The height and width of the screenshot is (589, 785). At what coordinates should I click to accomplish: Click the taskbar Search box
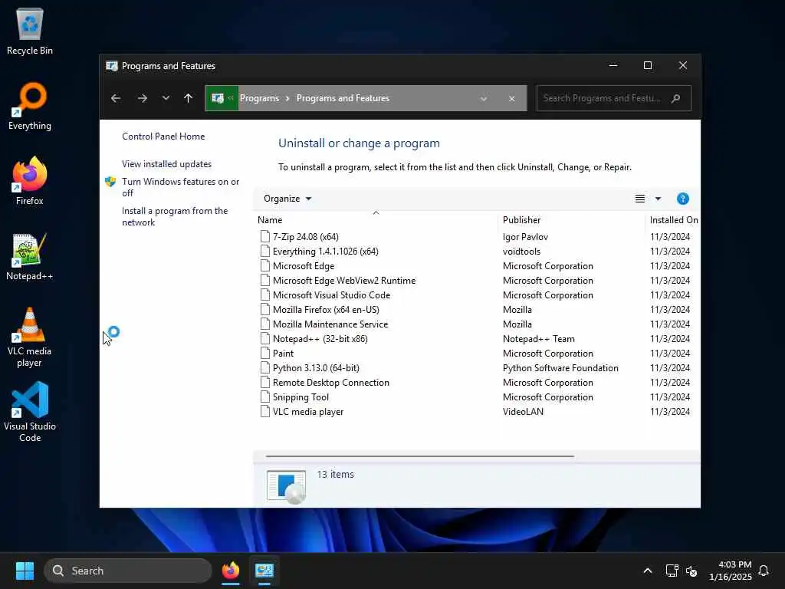point(128,571)
